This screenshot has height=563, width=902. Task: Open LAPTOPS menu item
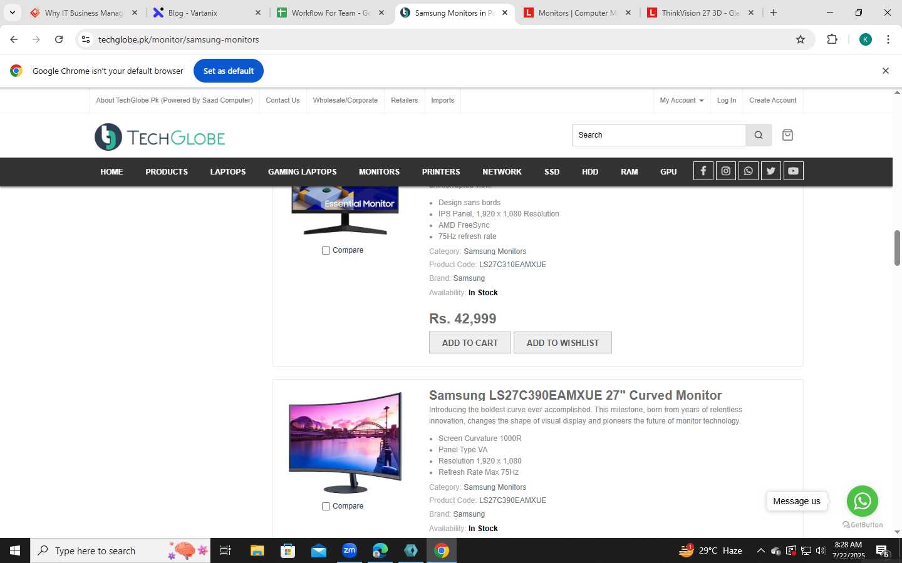[228, 171]
